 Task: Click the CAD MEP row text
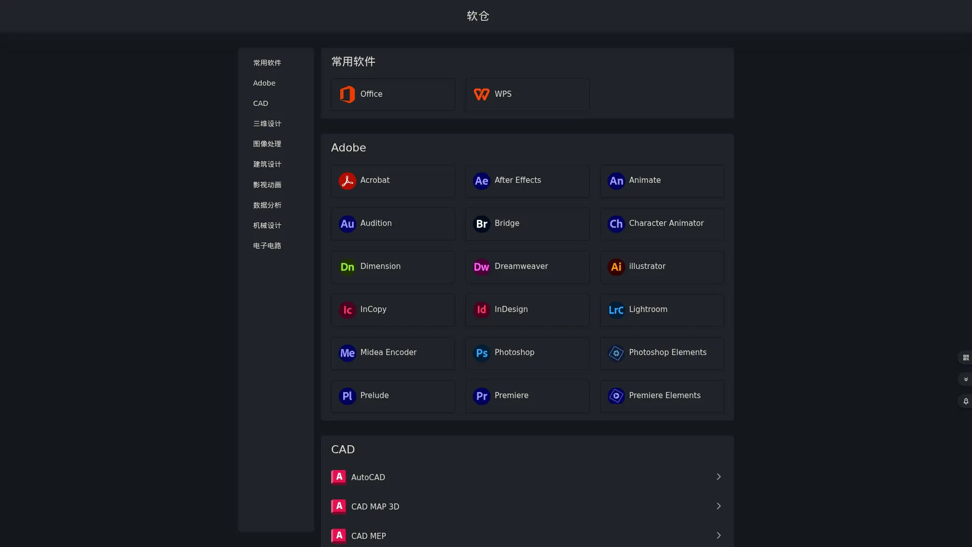tap(369, 536)
